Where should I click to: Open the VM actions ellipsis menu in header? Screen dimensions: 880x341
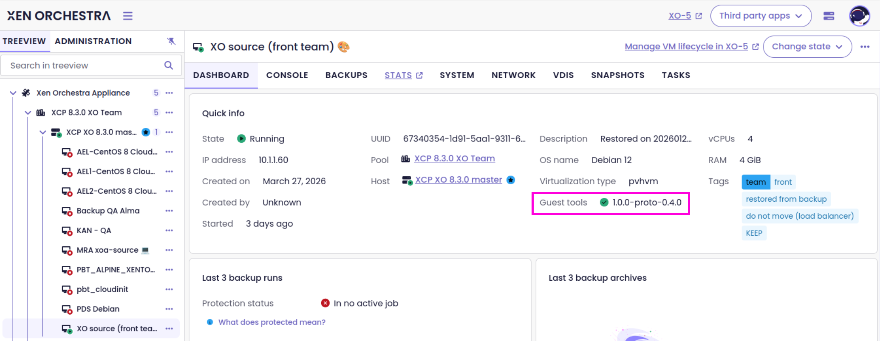point(865,47)
